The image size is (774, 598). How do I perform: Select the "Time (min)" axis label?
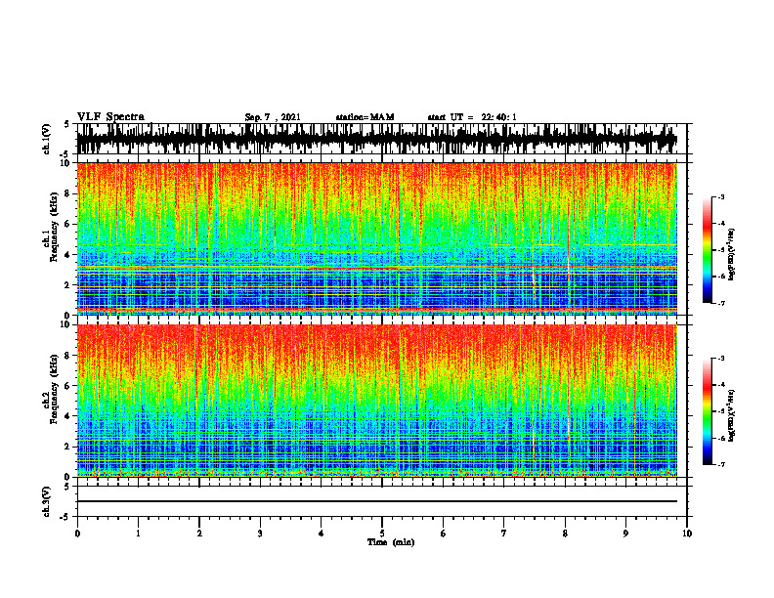pos(391,542)
